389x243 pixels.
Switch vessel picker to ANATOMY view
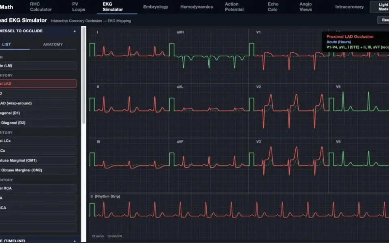coord(53,45)
